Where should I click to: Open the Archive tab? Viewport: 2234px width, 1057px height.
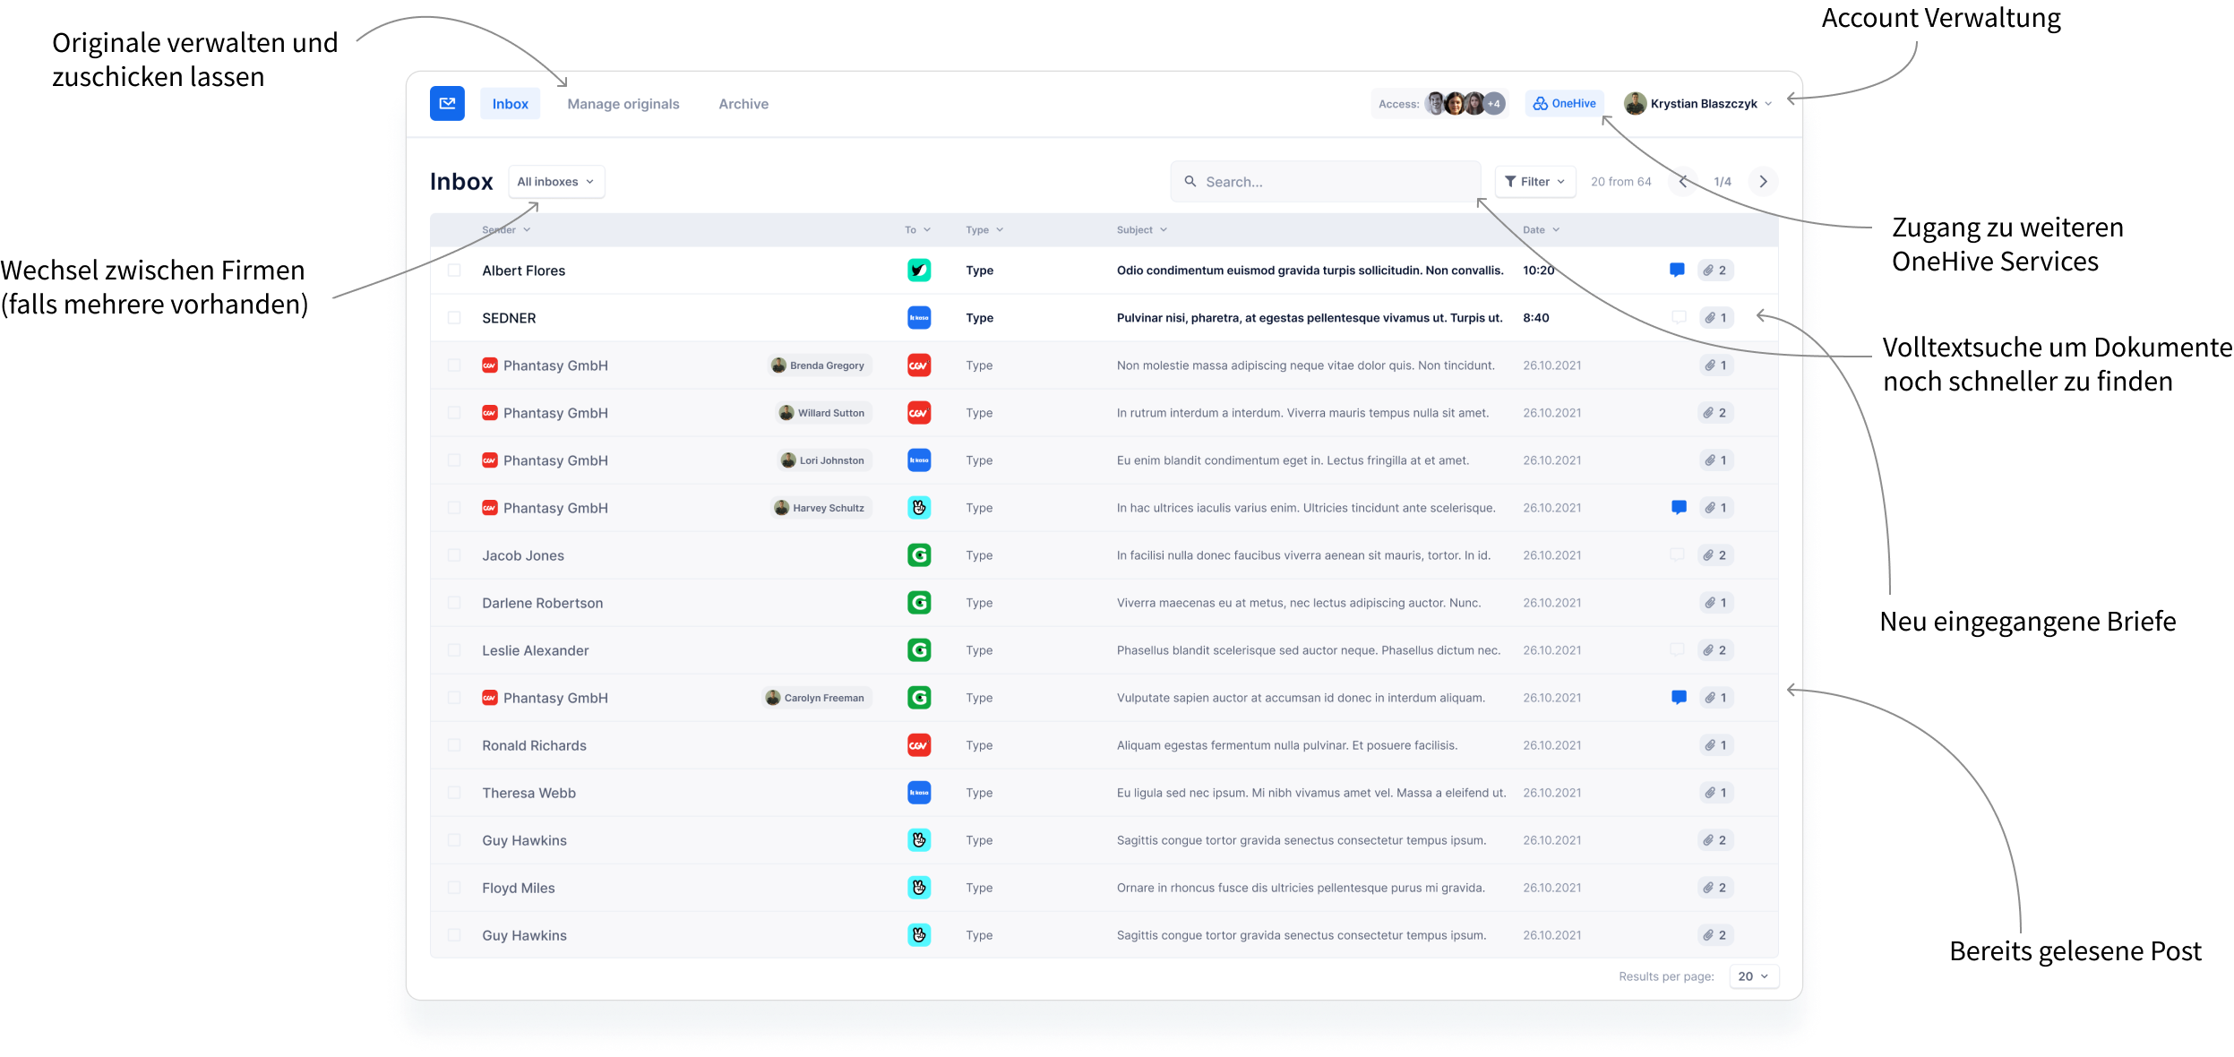[743, 104]
